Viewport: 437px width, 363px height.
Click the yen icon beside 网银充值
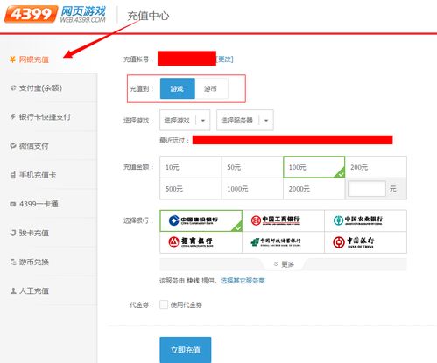[12, 59]
